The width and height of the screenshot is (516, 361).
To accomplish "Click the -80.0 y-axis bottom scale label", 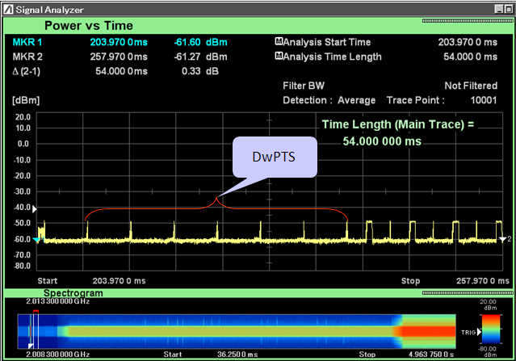I will pyautogui.click(x=23, y=266).
